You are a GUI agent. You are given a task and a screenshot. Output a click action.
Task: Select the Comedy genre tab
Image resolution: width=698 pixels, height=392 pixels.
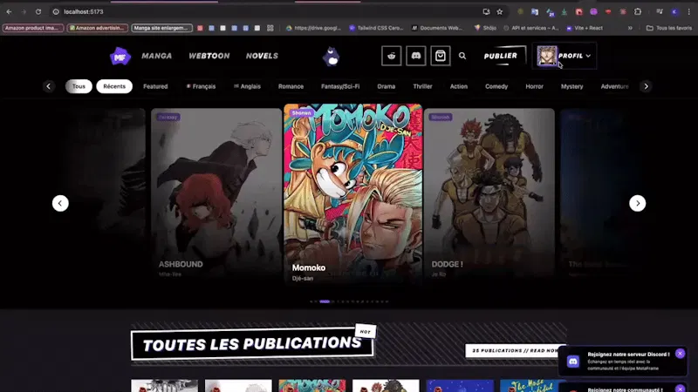tap(496, 86)
